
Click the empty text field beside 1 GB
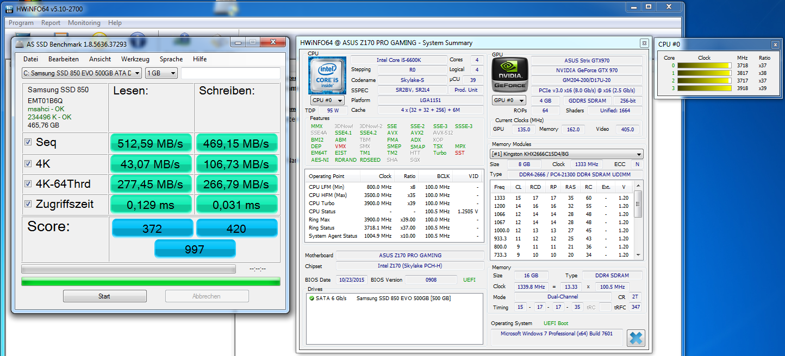pyautogui.click(x=230, y=73)
